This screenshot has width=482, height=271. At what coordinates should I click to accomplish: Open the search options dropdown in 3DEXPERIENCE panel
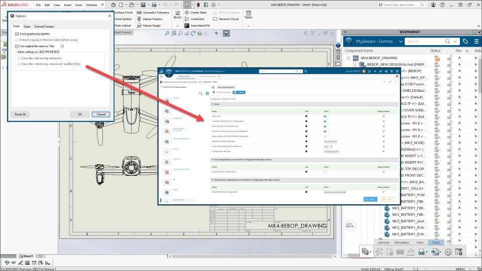455,42
